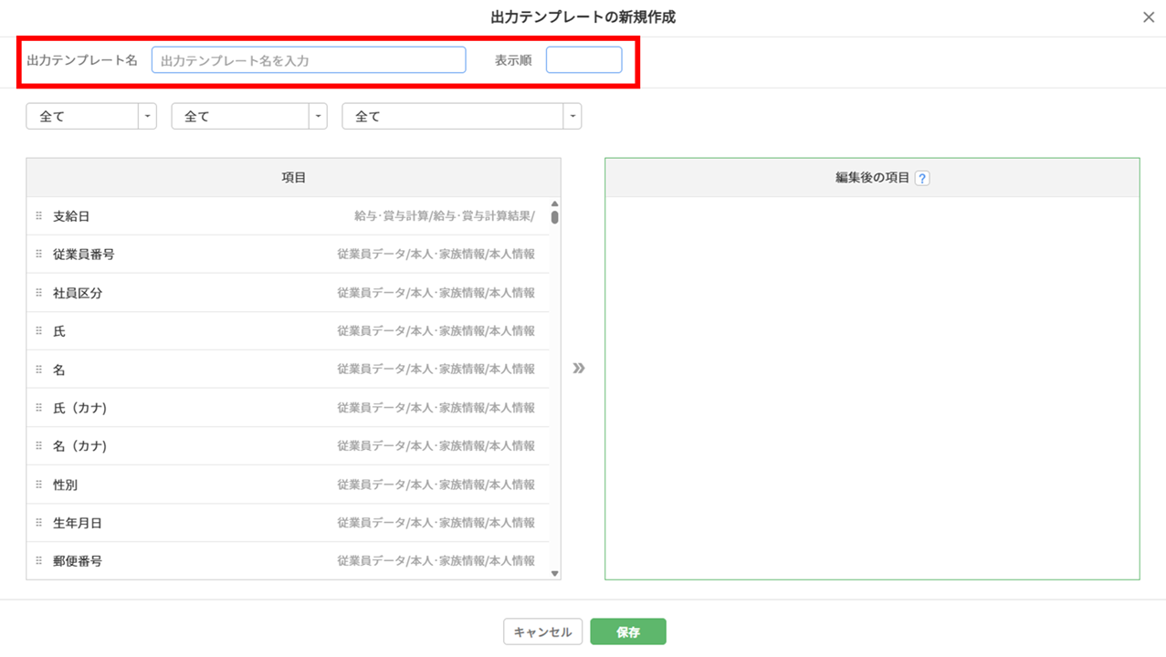Click drag handle beside 支給日
1166x657 pixels.
39,216
